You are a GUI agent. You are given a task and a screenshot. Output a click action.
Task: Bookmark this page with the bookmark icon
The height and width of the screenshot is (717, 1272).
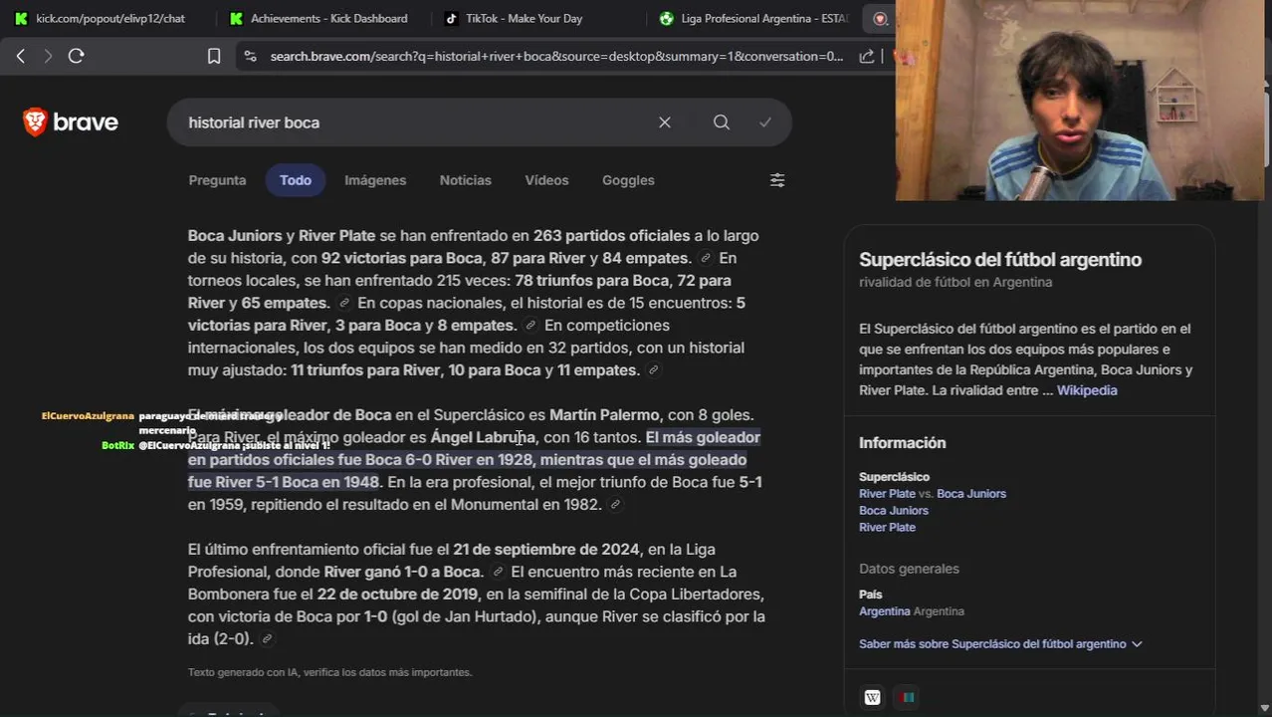tap(214, 56)
